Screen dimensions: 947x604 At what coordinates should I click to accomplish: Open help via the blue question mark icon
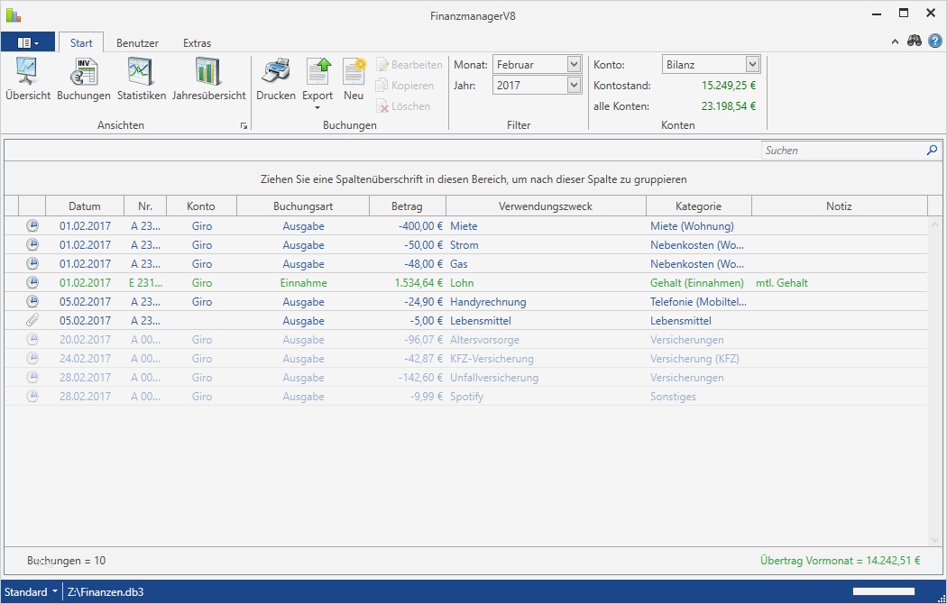tap(935, 41)
